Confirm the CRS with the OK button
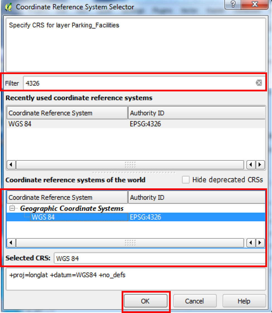This screenshot has width=272, height=313. pos(145,301)
